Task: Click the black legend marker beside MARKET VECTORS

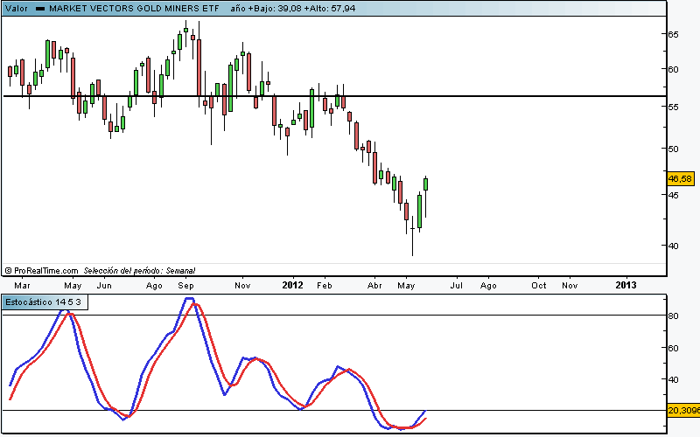Action: point(40,8)
